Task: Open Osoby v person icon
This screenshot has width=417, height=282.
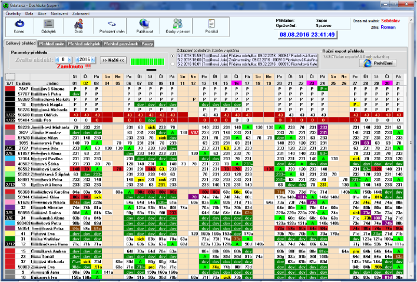Action: click(x=178, y=24)
